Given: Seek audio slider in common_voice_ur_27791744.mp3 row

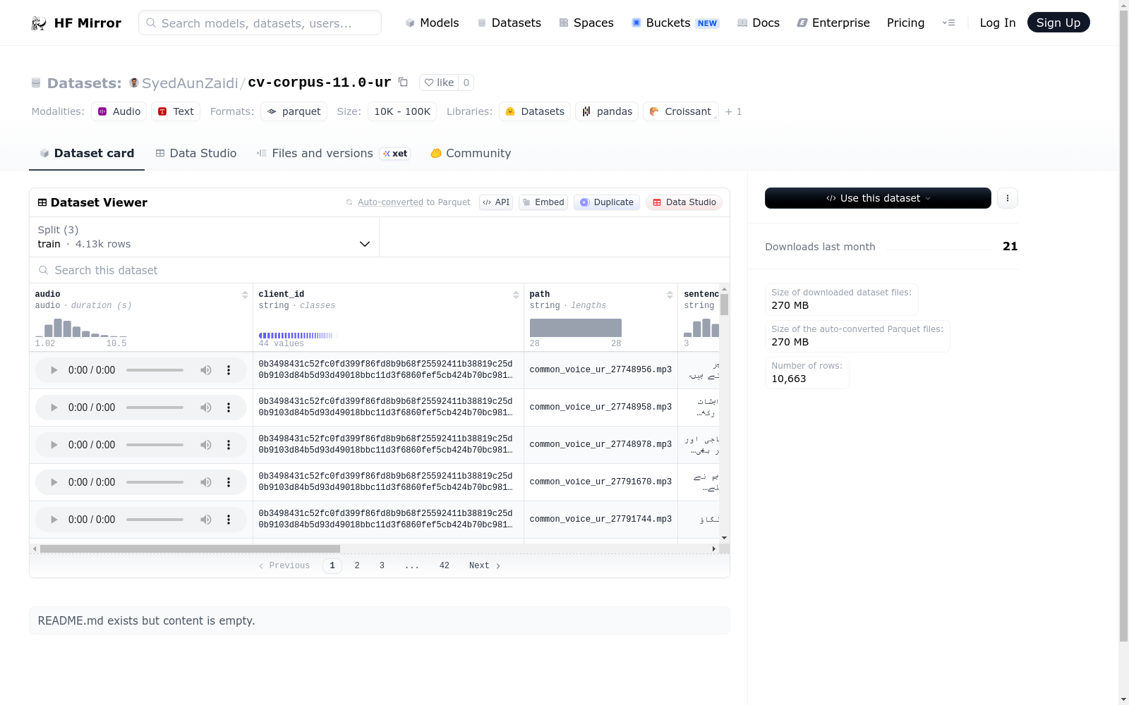Looking at the screenshot, I should click(155, 520).
